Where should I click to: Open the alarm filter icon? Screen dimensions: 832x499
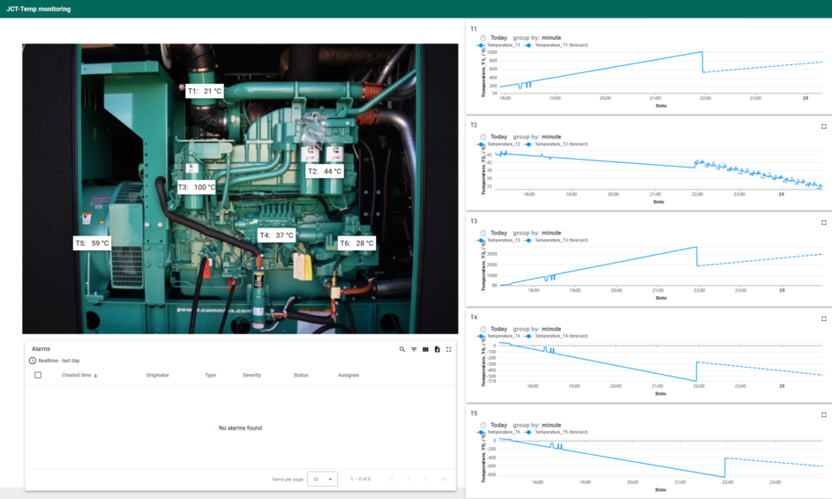click(414, 349)
